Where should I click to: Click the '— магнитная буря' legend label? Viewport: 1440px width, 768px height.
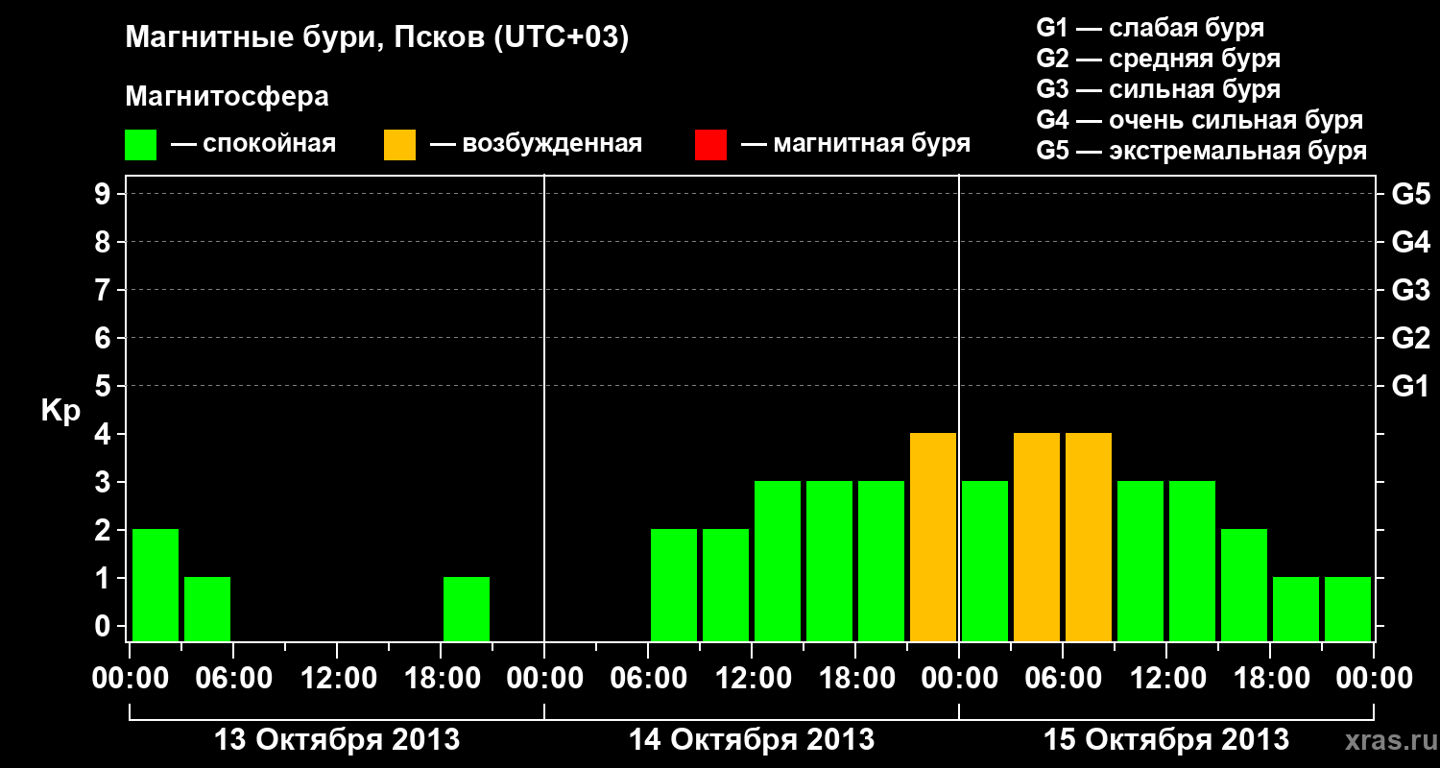pyautogui.click(x=855, y=144)
